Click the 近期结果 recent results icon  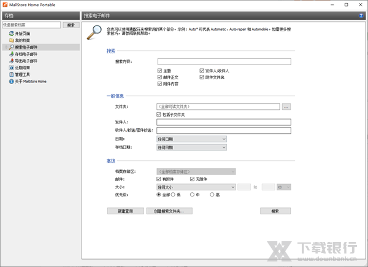coord(11,68)
